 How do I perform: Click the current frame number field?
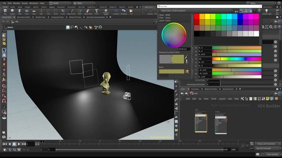pos(30,144)
